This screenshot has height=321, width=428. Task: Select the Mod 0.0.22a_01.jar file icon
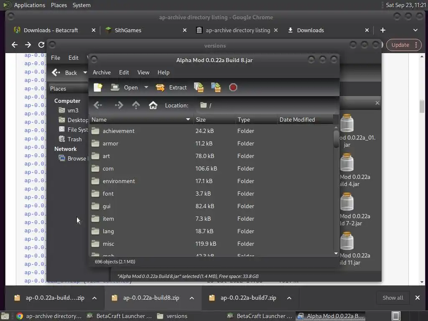(347, 123)
